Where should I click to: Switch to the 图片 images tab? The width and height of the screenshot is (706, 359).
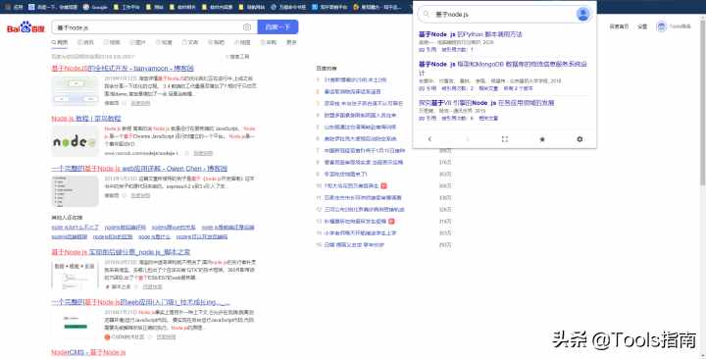[137, 42]
